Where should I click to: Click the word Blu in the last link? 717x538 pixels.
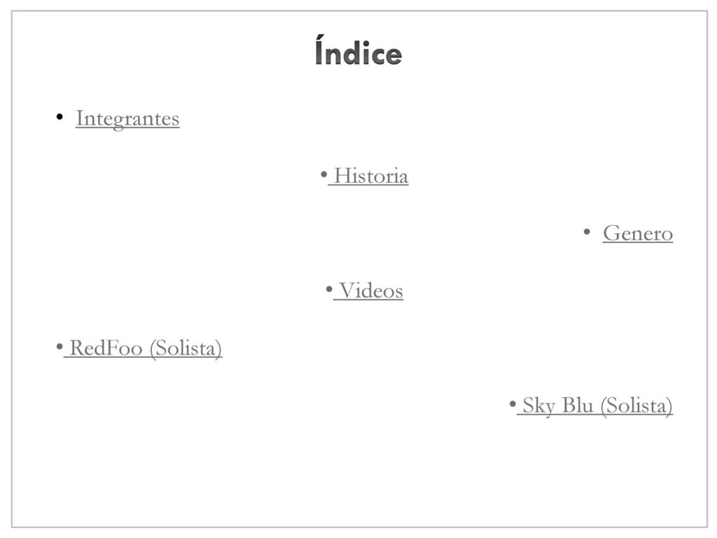click(x=578, y=406)
